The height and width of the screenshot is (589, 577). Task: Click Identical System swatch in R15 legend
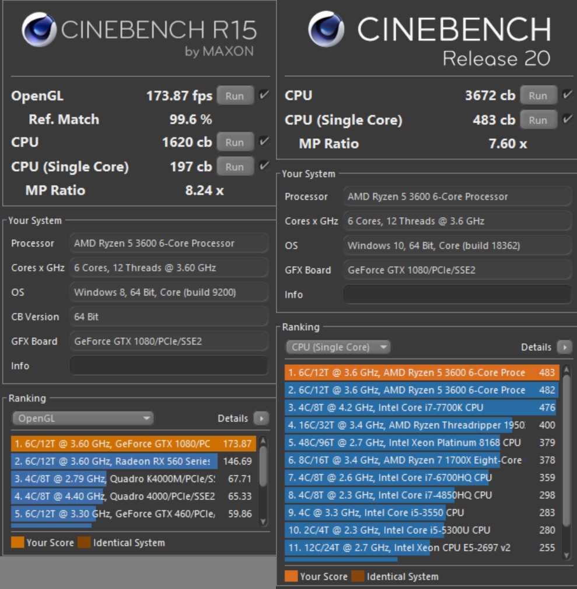(84, 542)
